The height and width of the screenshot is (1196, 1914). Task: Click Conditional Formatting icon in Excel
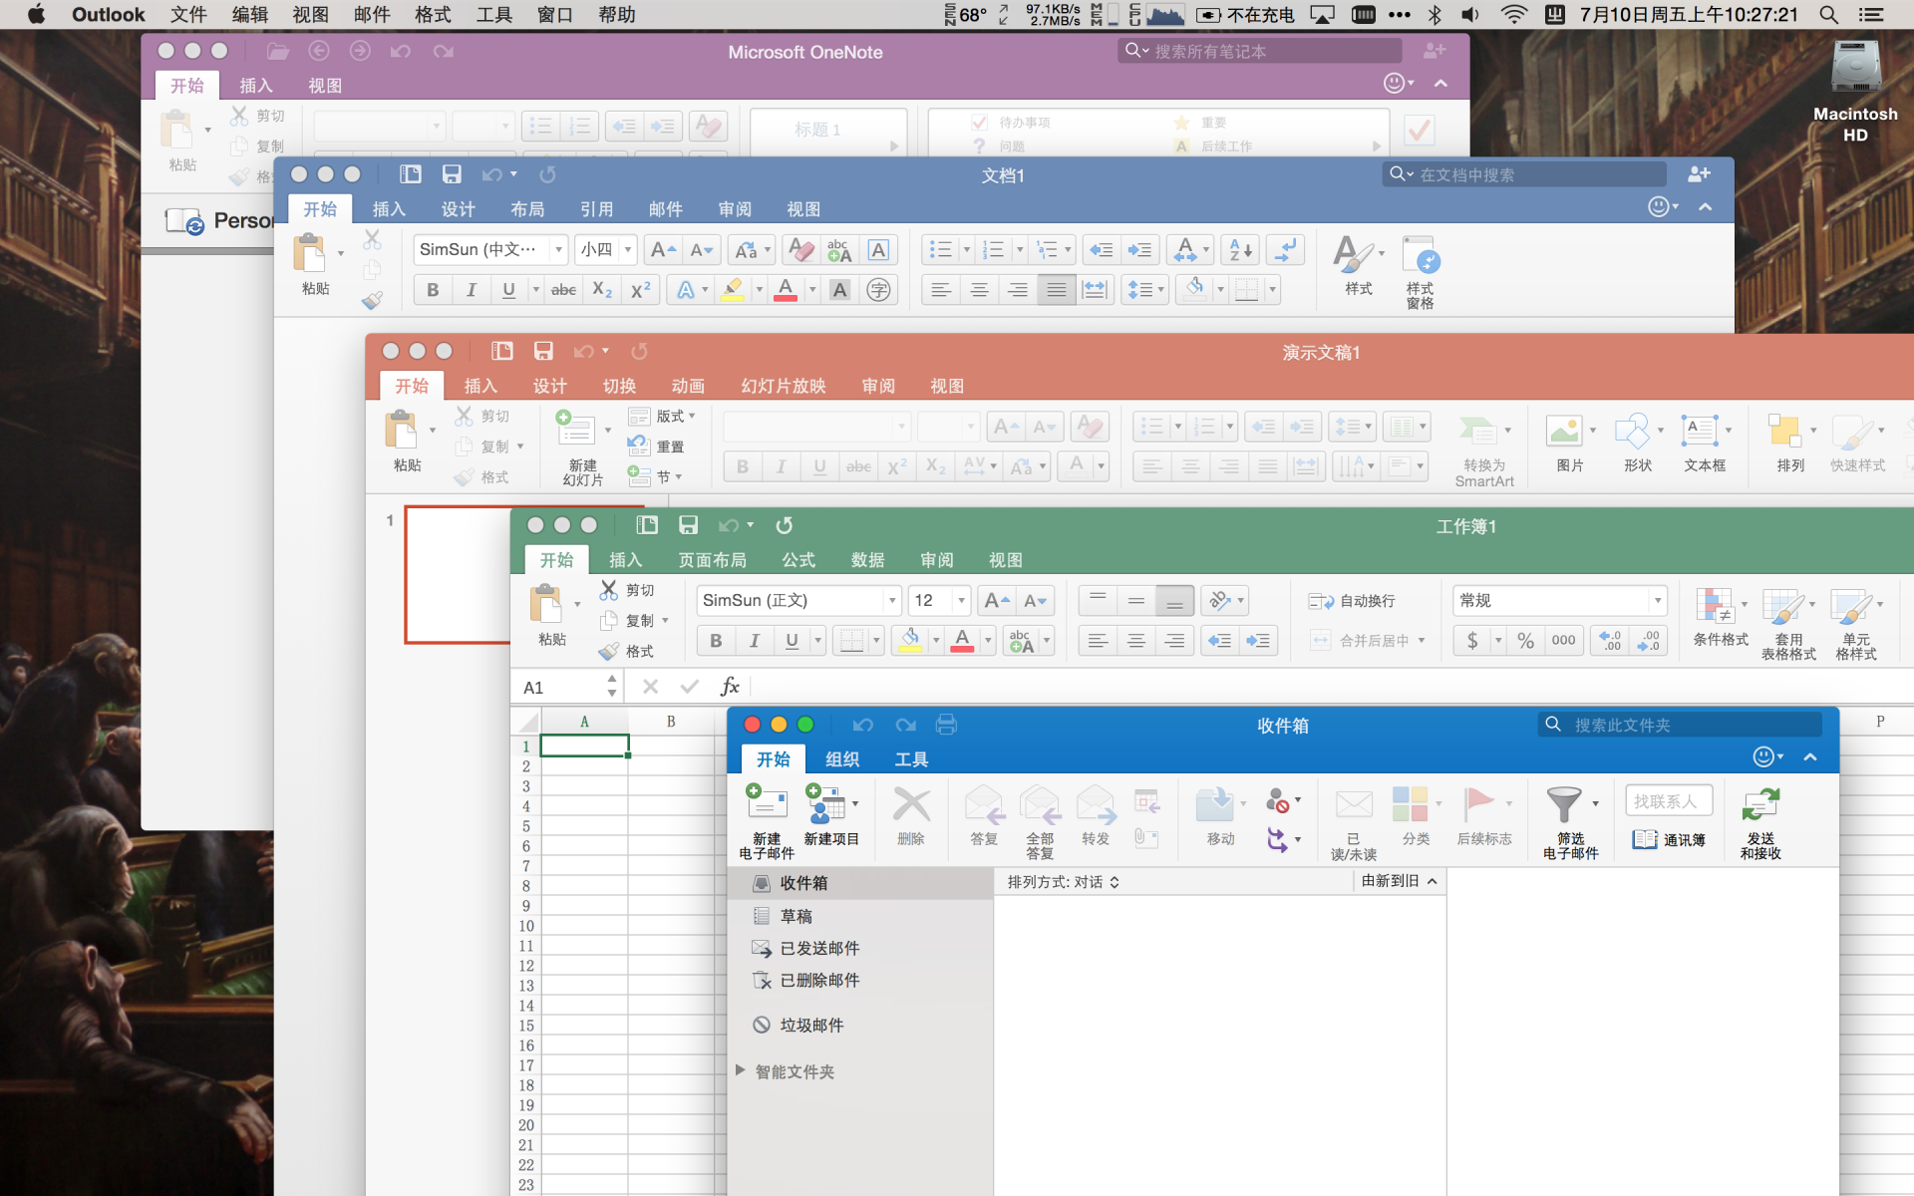click(1714, 606)
